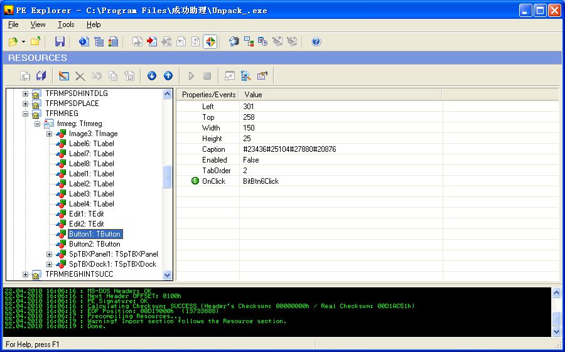Open the colored list toolbar icon

click(113, 42)
